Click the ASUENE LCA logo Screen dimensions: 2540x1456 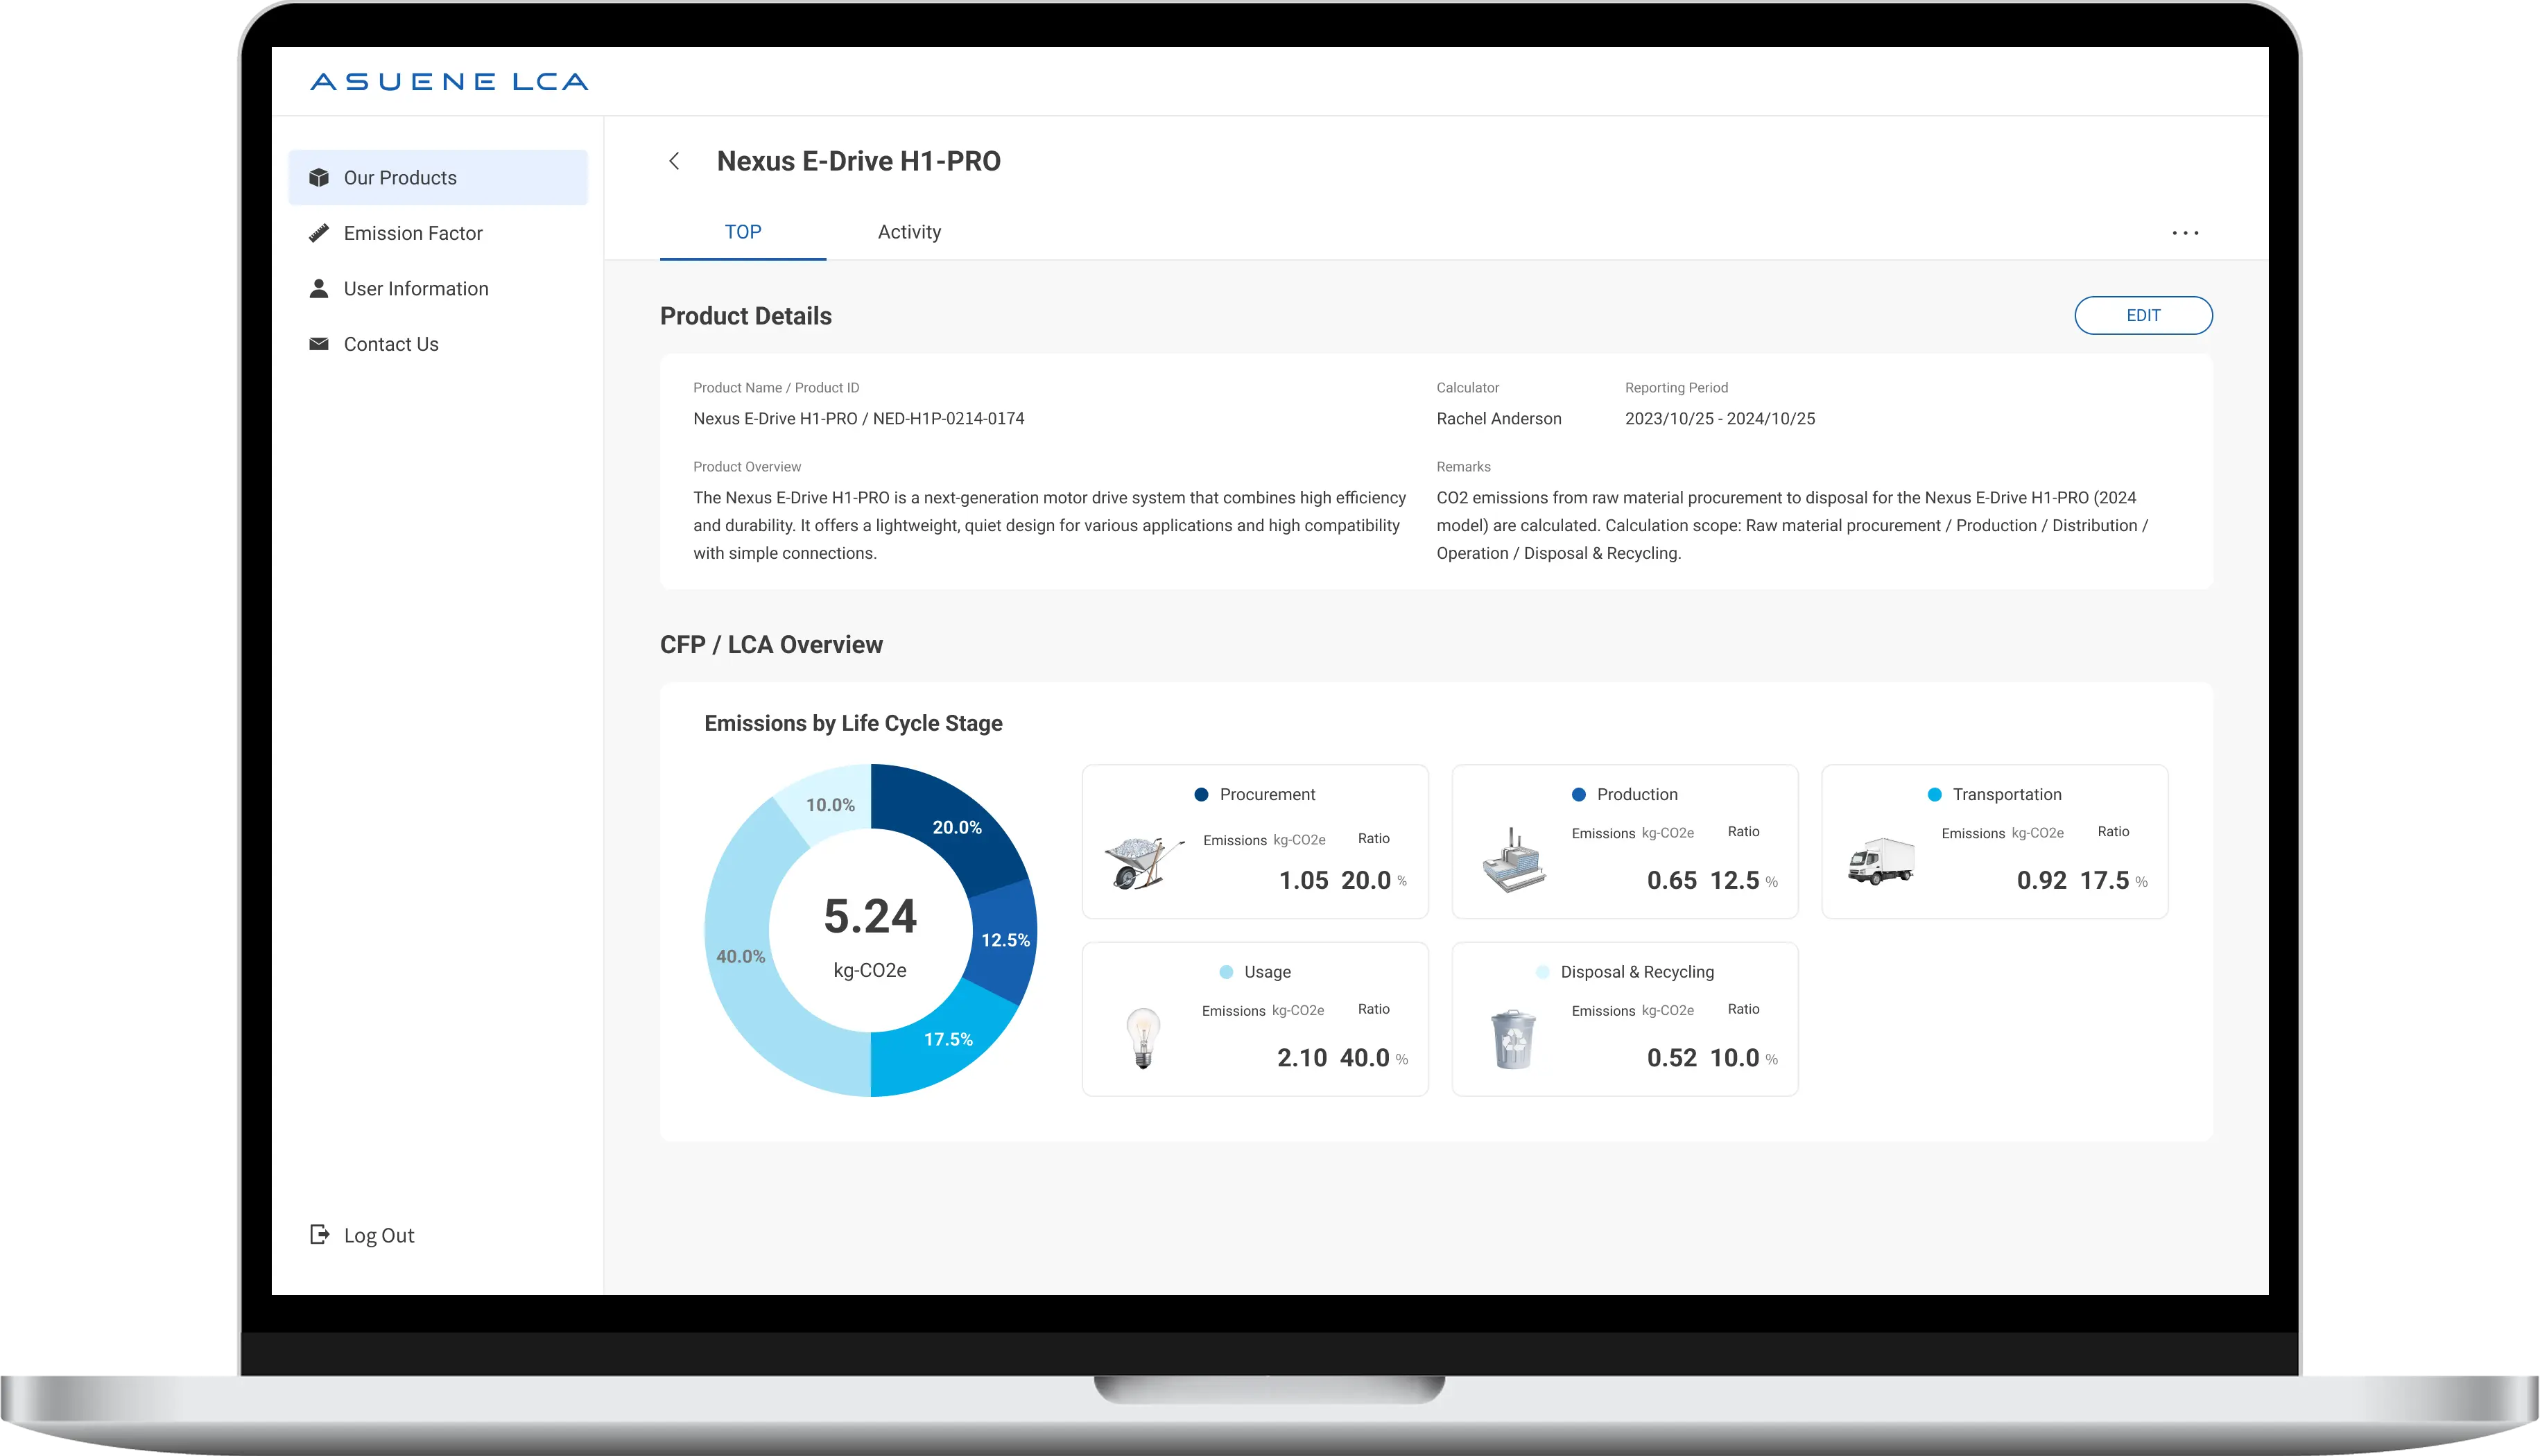(x=449, y=82)
